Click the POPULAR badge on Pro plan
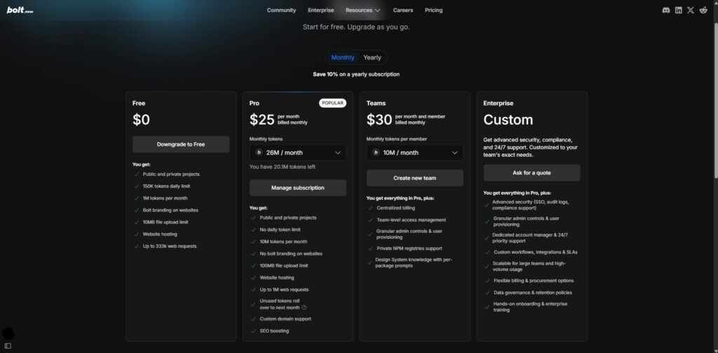Image resolution: width=718 pixels, height=353 pixels. (x=332, y=104)
